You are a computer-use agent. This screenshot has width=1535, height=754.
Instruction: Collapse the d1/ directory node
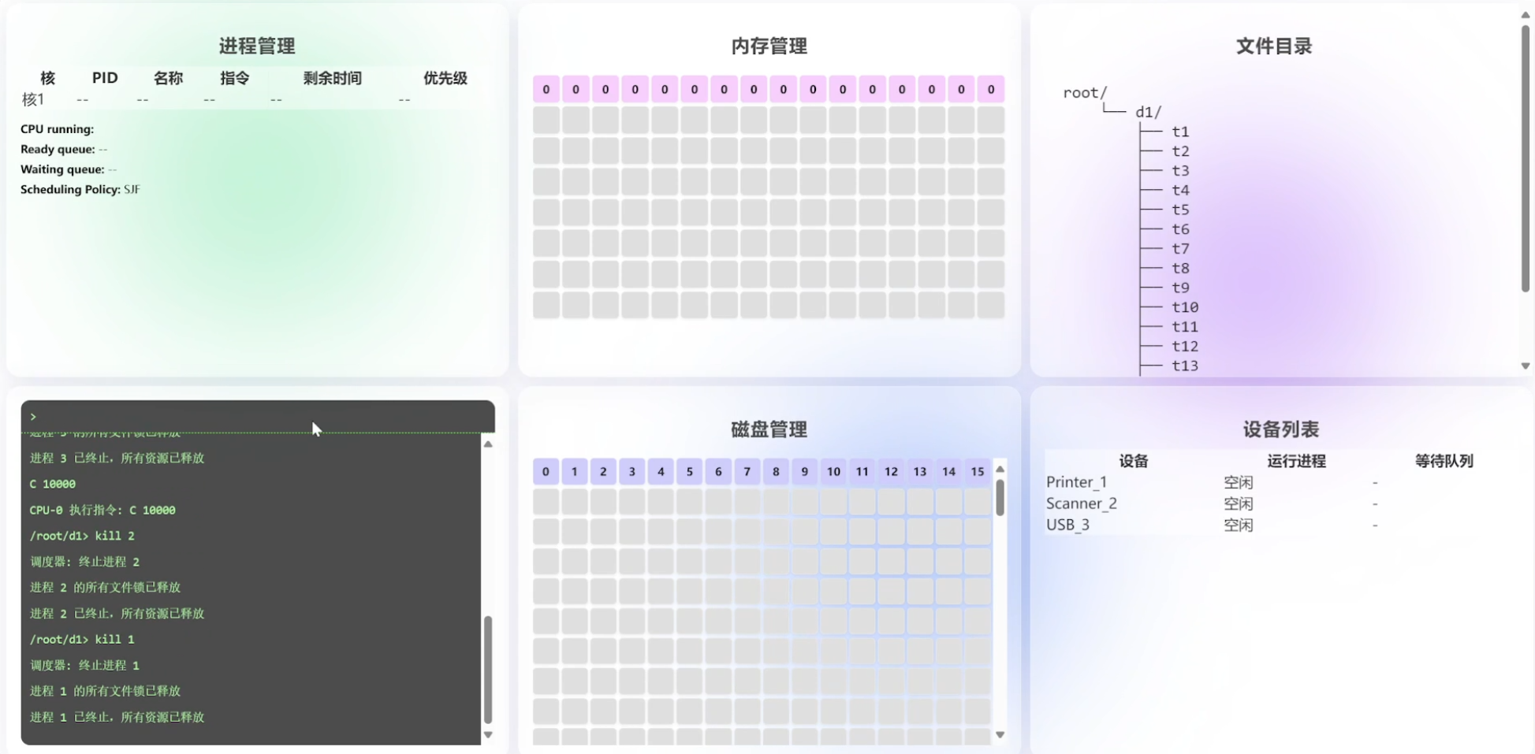point(1148,113)
